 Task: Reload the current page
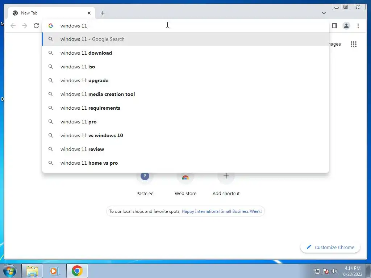(x=36, y=26)
